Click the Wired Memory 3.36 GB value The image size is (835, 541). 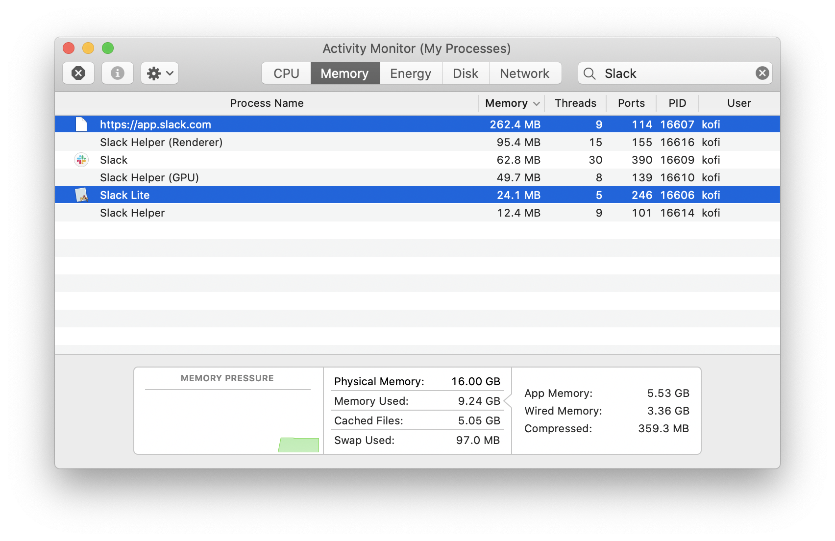pyautogui.click(x=668, y=411)
